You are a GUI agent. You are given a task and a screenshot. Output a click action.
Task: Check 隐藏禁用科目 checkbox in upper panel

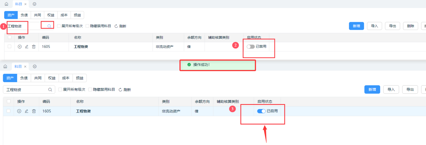(87, 26)
